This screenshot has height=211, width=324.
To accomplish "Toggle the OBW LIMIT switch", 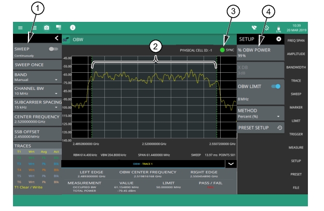I will coord(276,87).
